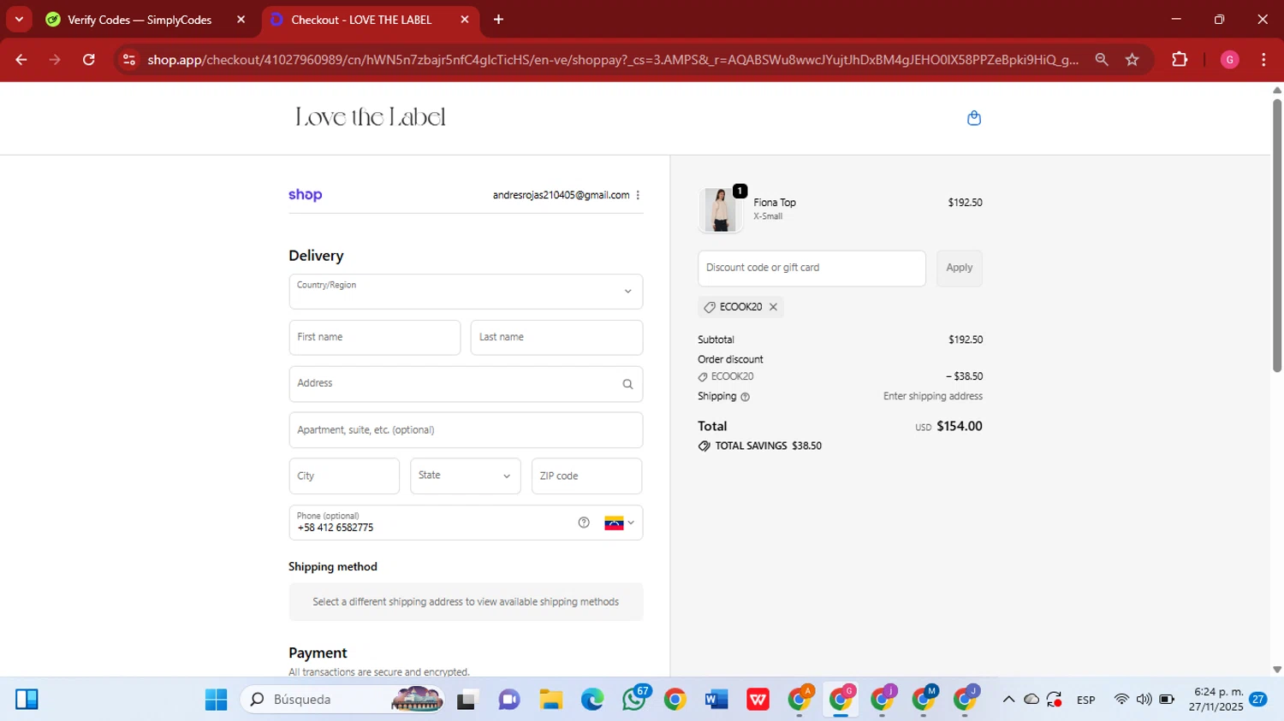Screen dimensions: 1284x721
Task: Click the discount code or gift card field
Action: (811, 268)
